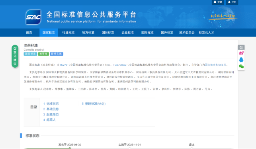This screenshot has width=256, height=149.
Task: Switch to the 团体标准 tab
Action: coord(108,33)
